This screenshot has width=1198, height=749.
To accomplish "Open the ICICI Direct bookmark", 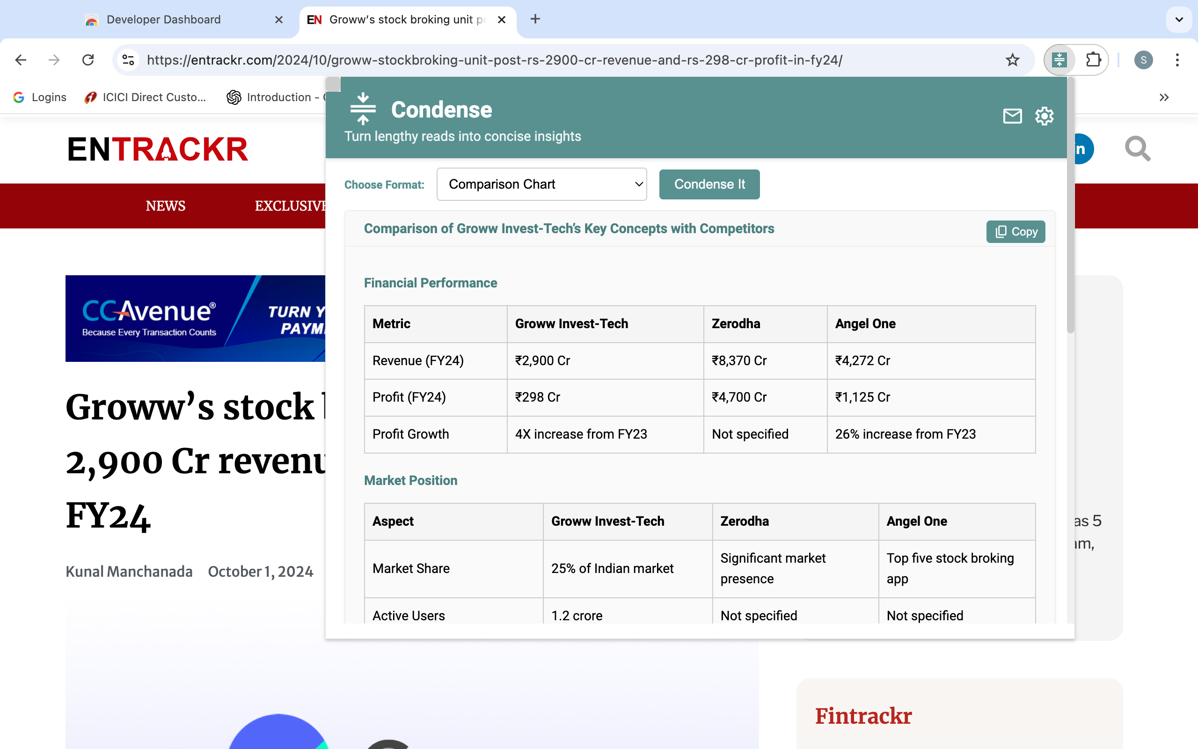I will [x=146, y=97].
